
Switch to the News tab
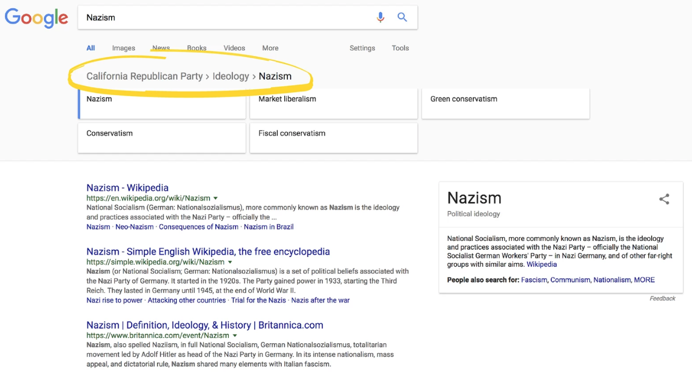click(161, 48)
